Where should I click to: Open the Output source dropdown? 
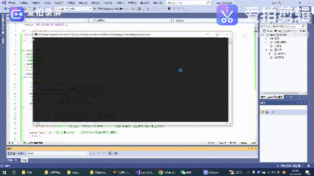[58, 154]
